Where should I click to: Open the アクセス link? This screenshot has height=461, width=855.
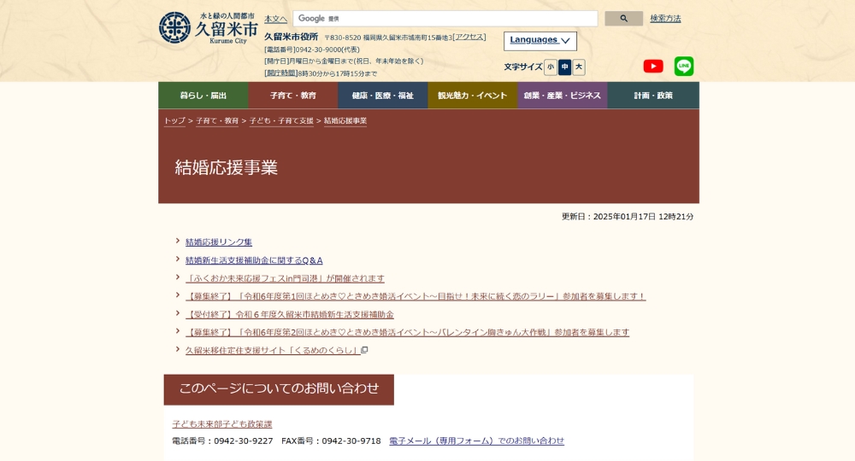tap(469, 37)
